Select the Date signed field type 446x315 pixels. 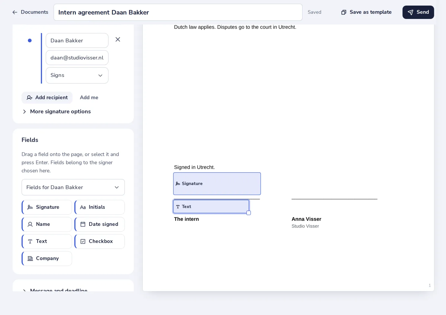click(100, 224)
